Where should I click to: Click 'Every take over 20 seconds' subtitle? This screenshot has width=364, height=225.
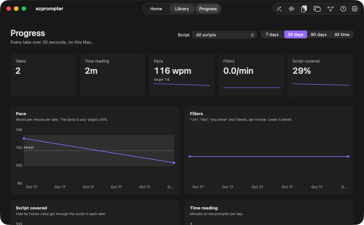[x=52, y=42]
